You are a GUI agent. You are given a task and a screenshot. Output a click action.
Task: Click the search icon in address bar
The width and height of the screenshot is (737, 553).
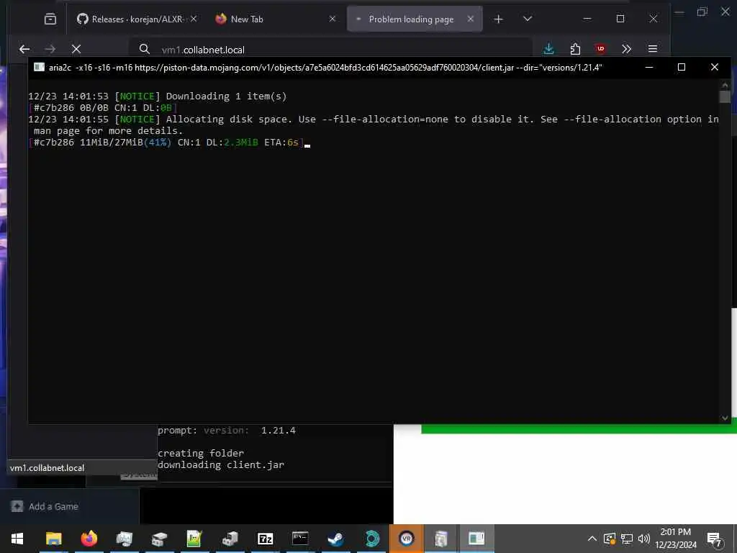click(x=144, y=49)
